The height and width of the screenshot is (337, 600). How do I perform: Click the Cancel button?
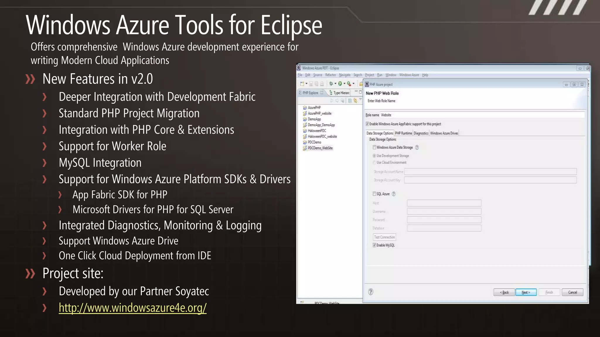pos(572,292)
